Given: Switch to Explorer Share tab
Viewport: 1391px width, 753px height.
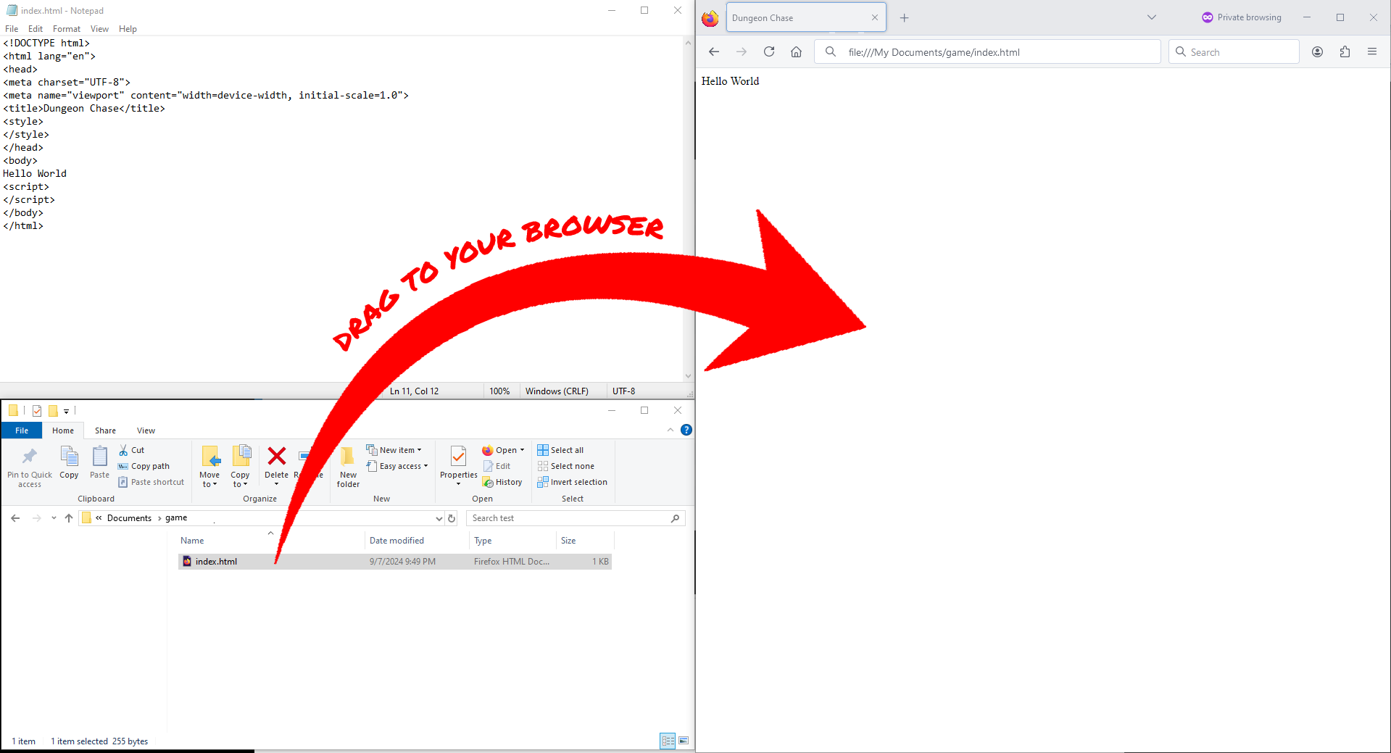Looking at the screenshot, I should pyautogui.click(x=105, y=430).
